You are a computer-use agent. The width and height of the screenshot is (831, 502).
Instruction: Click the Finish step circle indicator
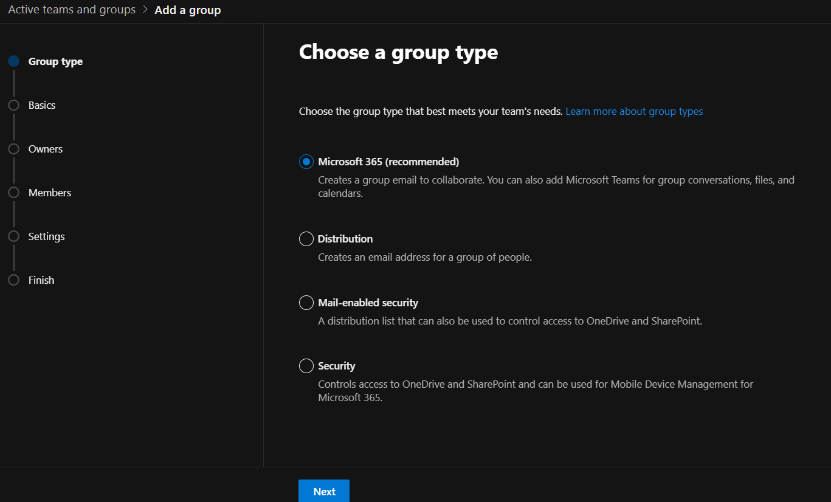13,280
